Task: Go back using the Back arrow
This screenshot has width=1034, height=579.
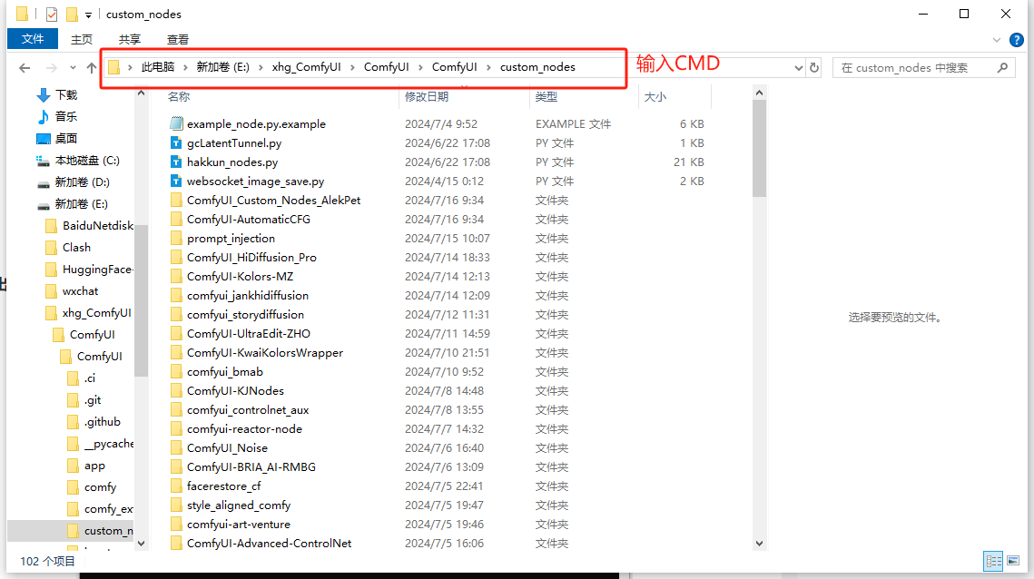Action: pyautogui.click(x=25, y=68)
